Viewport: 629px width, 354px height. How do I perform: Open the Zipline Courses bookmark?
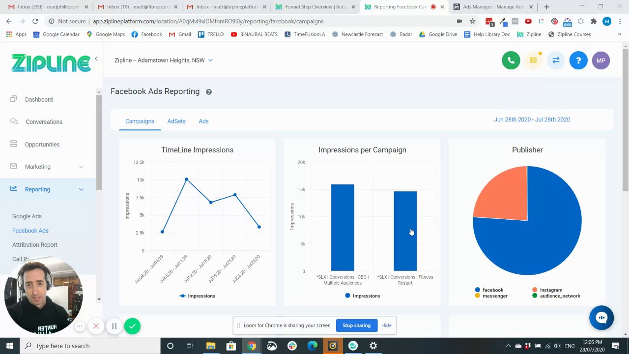click(x=569, y=34)
